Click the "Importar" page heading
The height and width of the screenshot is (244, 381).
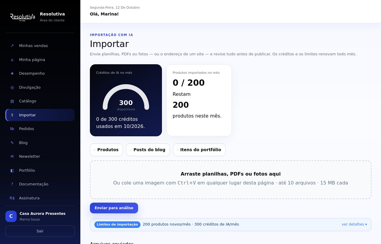[109, 44]
